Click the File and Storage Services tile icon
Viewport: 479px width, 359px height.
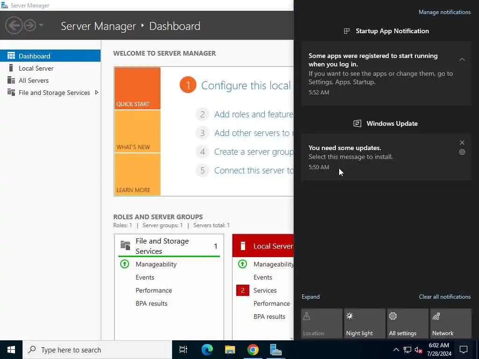pos(125,245)
